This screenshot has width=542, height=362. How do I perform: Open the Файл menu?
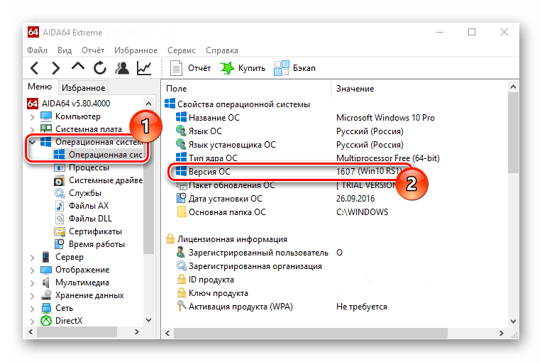(38, 50)
